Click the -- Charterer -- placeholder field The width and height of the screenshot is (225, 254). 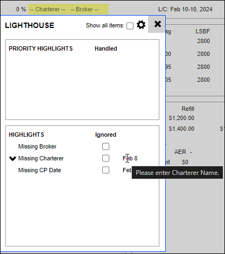[47, 9]
